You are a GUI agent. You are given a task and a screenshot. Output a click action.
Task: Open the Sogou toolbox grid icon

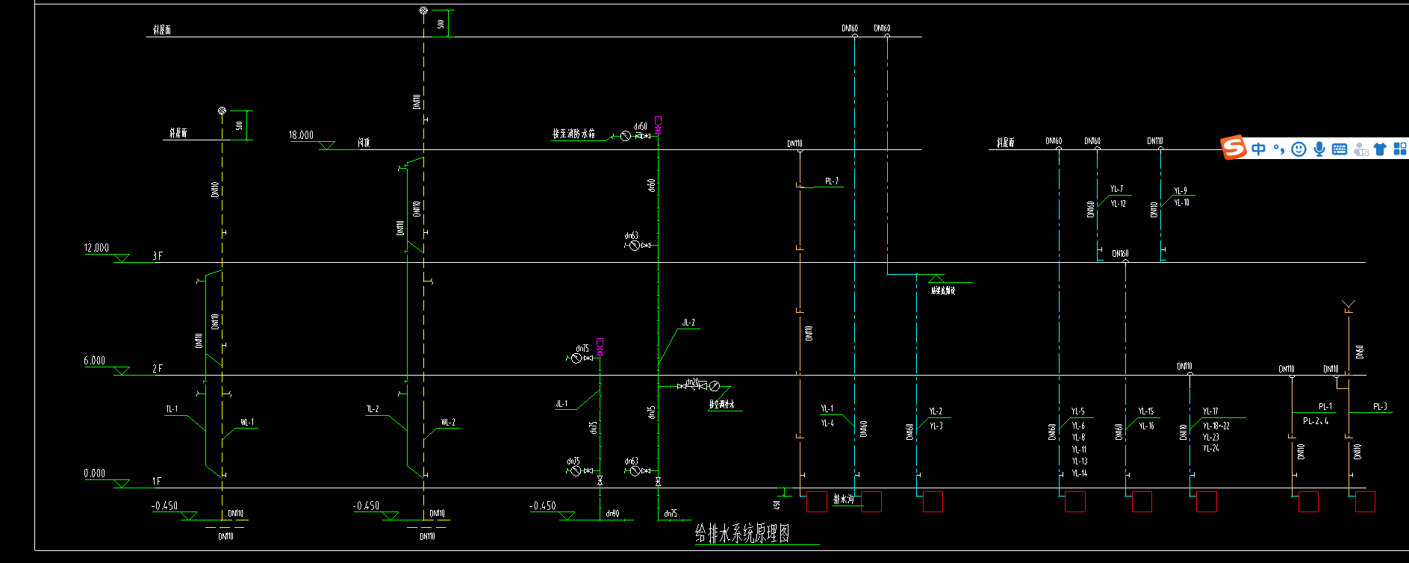[x=1400, y=149]
